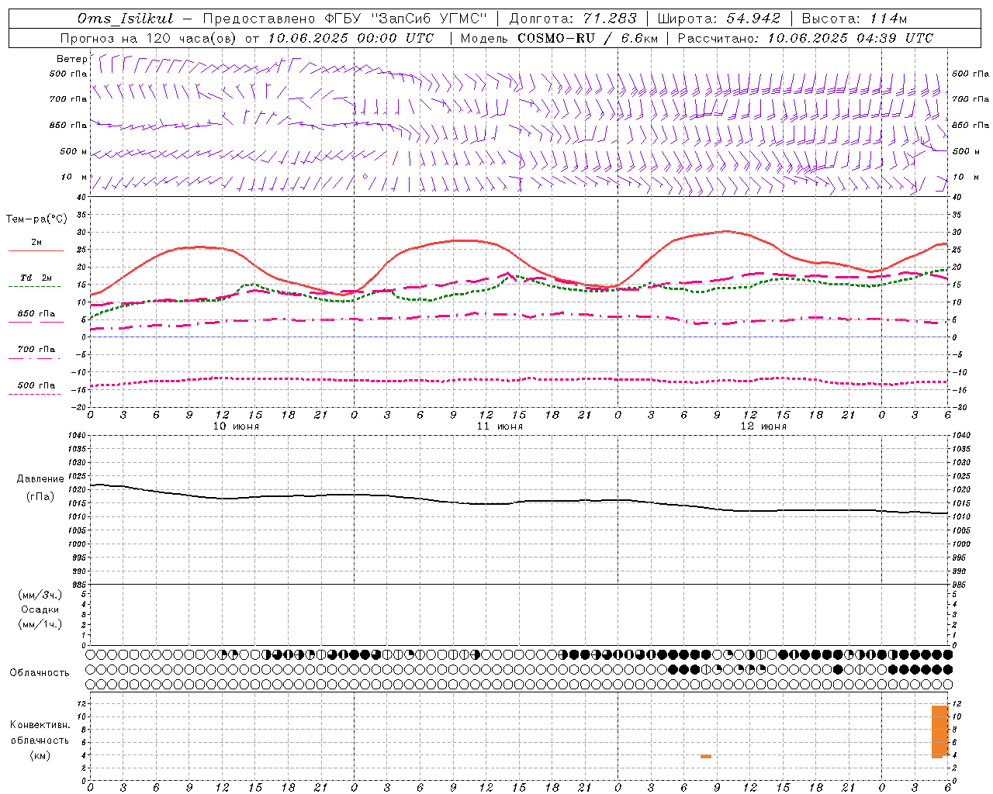The width and height of the screenshot is (993, 794).
Task: Click the 11 июня date label
Action: pos(500,426)
